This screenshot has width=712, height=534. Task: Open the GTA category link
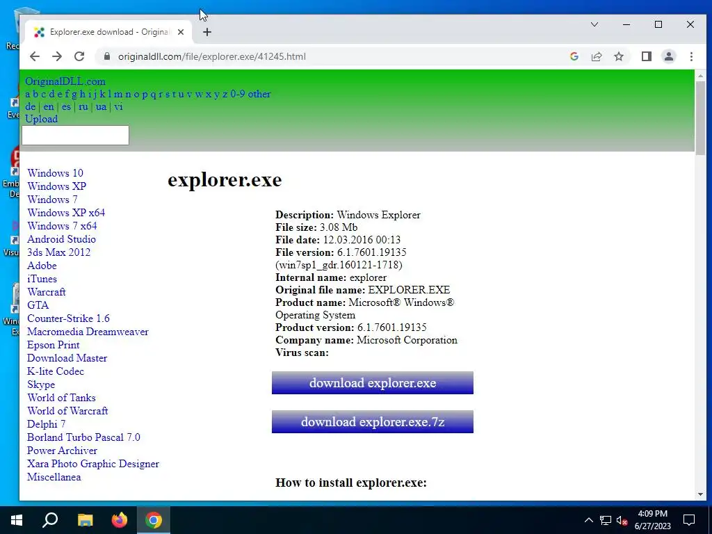[x=38, y=305]
